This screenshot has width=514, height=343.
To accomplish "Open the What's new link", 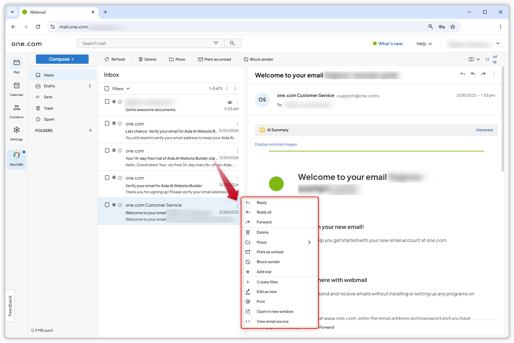I will [388, 44].
